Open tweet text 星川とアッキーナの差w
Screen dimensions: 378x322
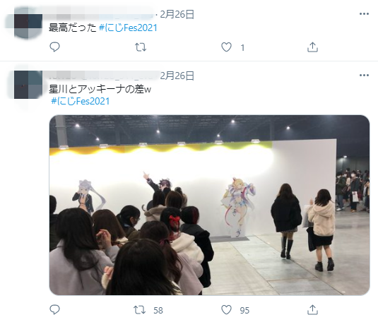pos(100,89)
